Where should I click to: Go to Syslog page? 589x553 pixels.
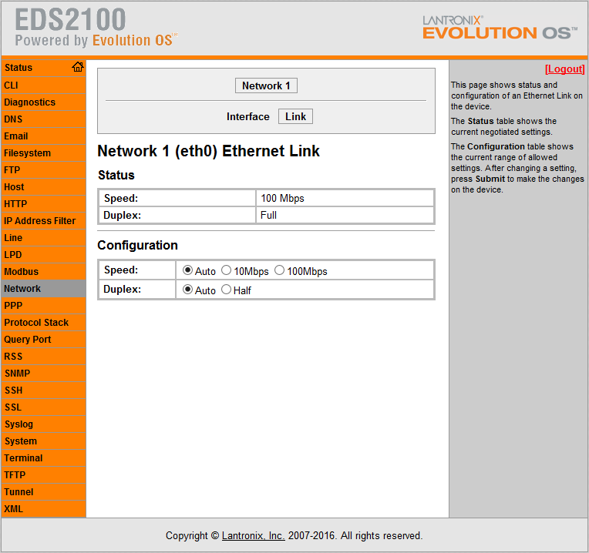click(44, 424)
